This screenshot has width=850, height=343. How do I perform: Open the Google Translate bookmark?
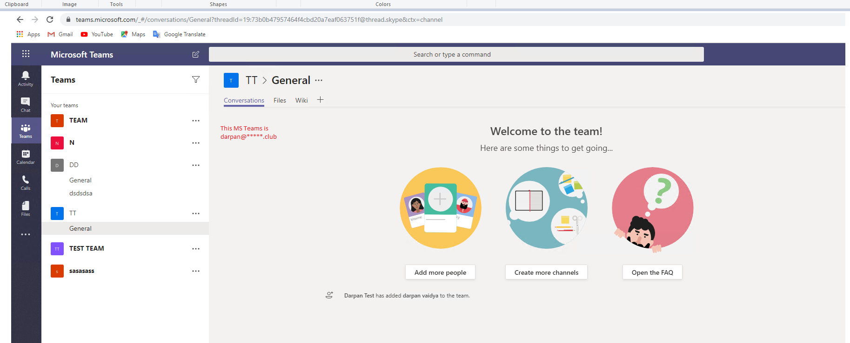pyautogui.click(x=179, y=34)
